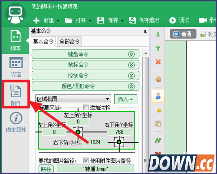Edit the 左上角X坐标 field
This screenshot has height=174, width=217.
[x=54, y=132]
